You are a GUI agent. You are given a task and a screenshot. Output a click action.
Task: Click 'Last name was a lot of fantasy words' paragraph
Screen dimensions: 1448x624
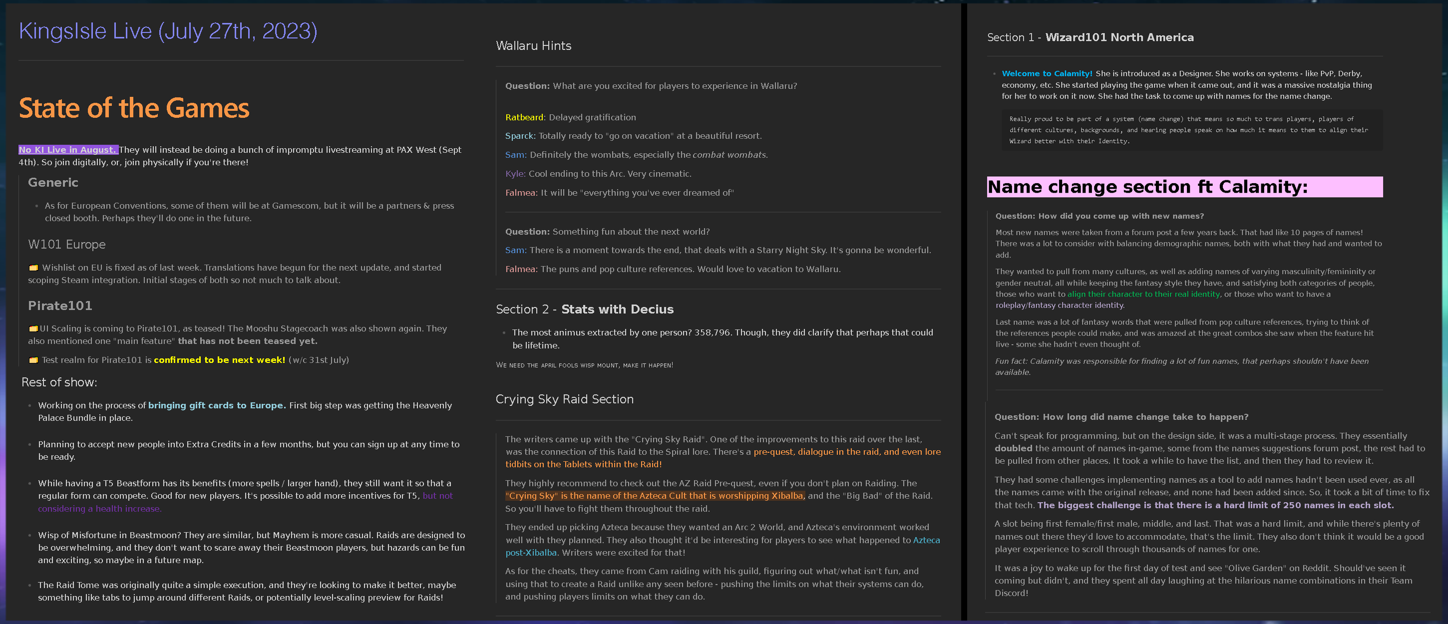tap(1184, 333)
